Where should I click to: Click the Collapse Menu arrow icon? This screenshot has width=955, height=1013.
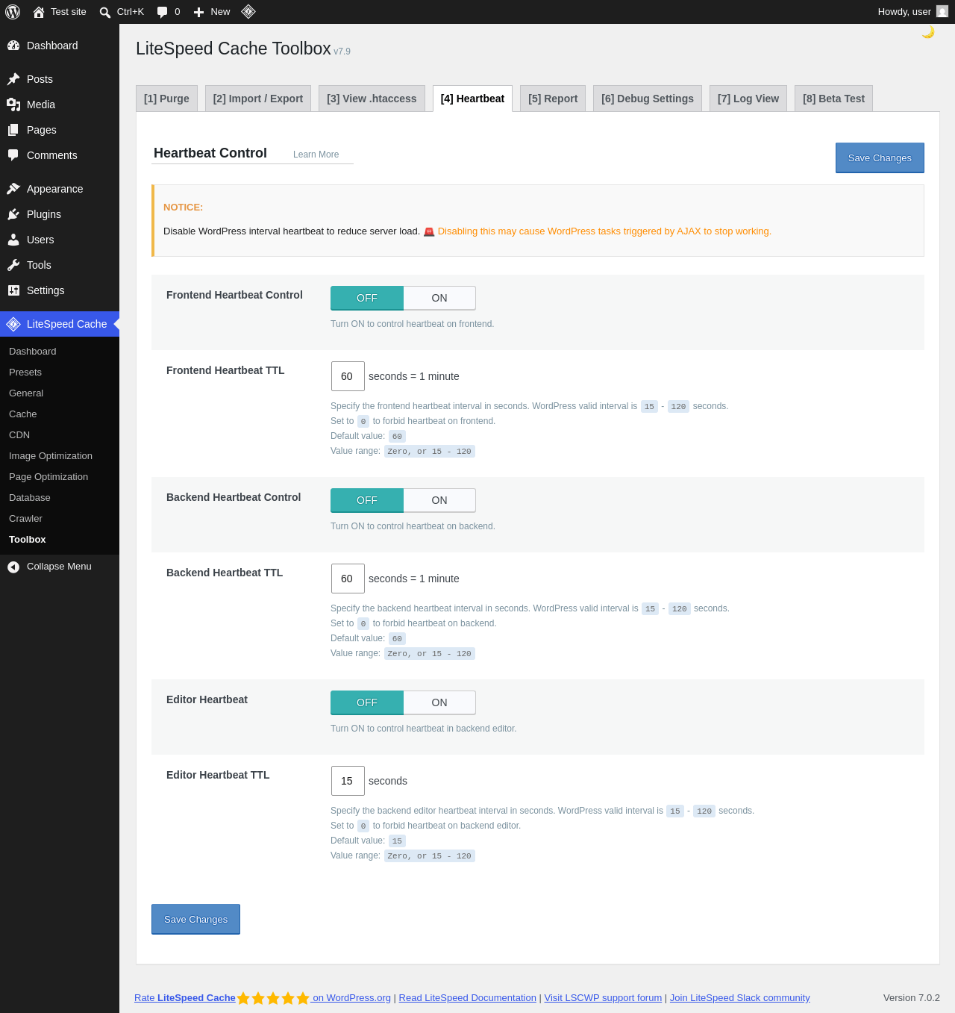pyautogui.click(x=13, y=567)
